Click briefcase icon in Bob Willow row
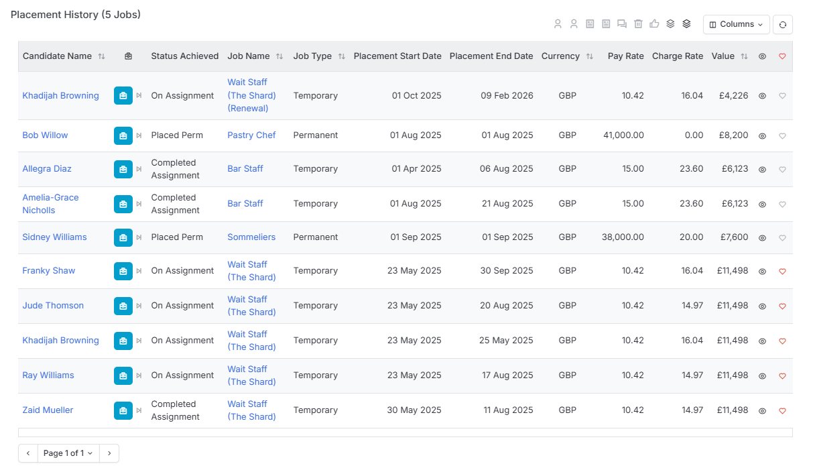 pyautogui.click(x=123, y=135)
